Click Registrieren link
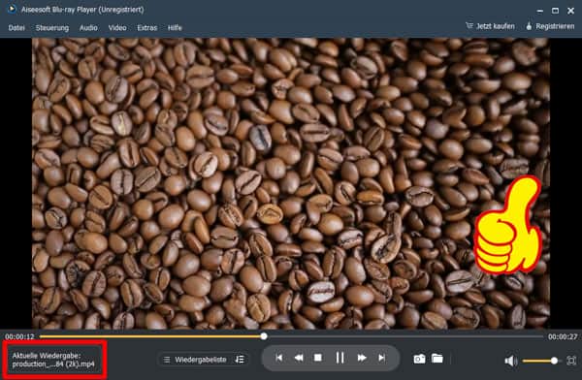Image resolution: width=582 pixels, height=380 pixels. [555, 26]
